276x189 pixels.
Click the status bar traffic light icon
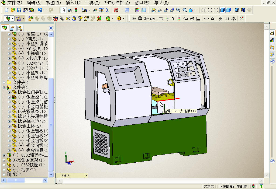coord(253,186)
